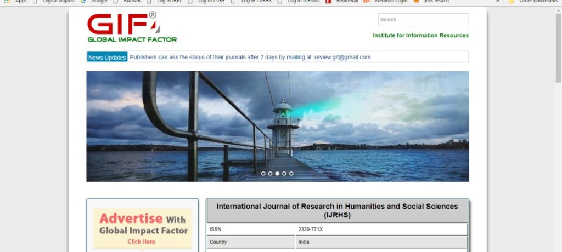This screenshot has height=252, width=562.
Task: Open Institute for Information Resources link
Action: tap(420, 36)
